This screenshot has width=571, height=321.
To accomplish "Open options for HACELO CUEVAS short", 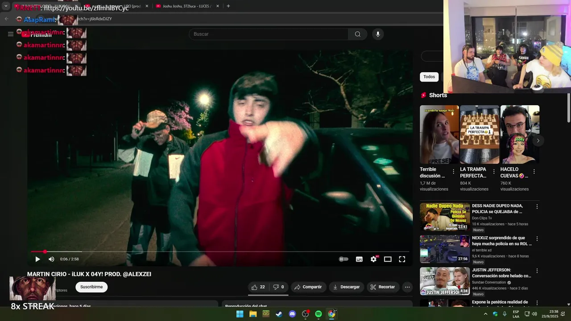I will tap(534, 172).
